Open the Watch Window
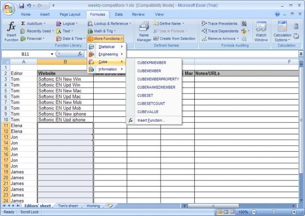 click(261, 31)
